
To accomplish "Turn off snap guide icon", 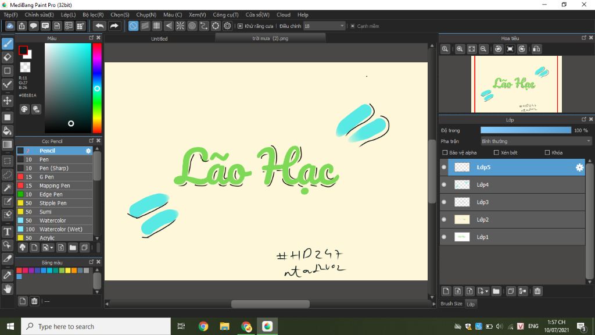I will point(133,26).
